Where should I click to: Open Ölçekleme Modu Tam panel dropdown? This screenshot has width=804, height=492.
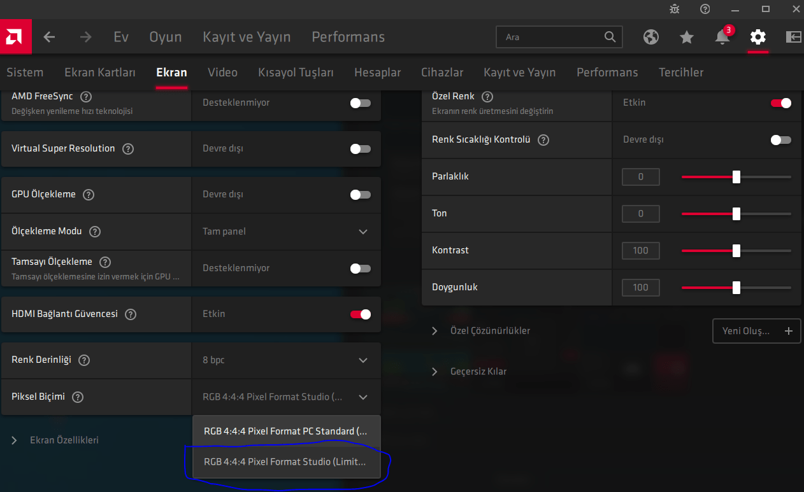pyautogui.click(x=286, y=232)
